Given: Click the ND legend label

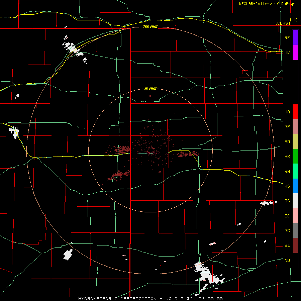Looking at the screenshot, I should tap(287, 261).
